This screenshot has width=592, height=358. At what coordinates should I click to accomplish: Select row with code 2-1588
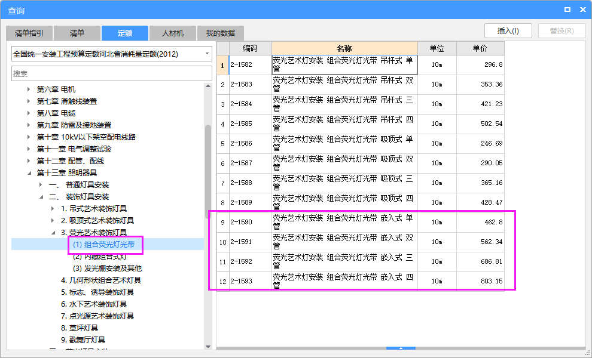(361, 183)
